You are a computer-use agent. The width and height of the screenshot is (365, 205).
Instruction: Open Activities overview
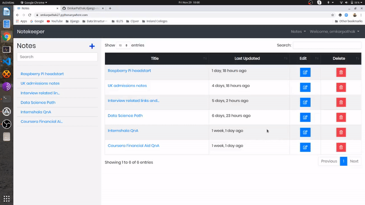point(8,3)
